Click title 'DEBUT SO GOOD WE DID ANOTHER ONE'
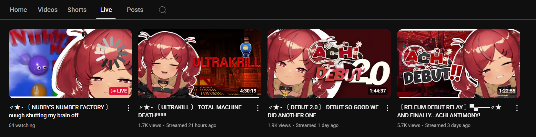This screenshot has width=536, height=137. [323, 111]
